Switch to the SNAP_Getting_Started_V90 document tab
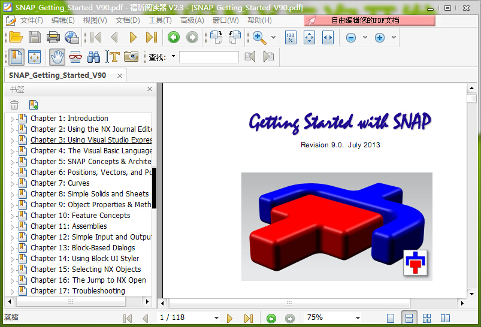The width and height of the screenshot is (481, 327). tap(58, 75)
